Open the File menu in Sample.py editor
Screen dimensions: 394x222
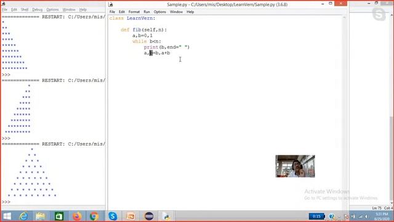pos(112,12)
